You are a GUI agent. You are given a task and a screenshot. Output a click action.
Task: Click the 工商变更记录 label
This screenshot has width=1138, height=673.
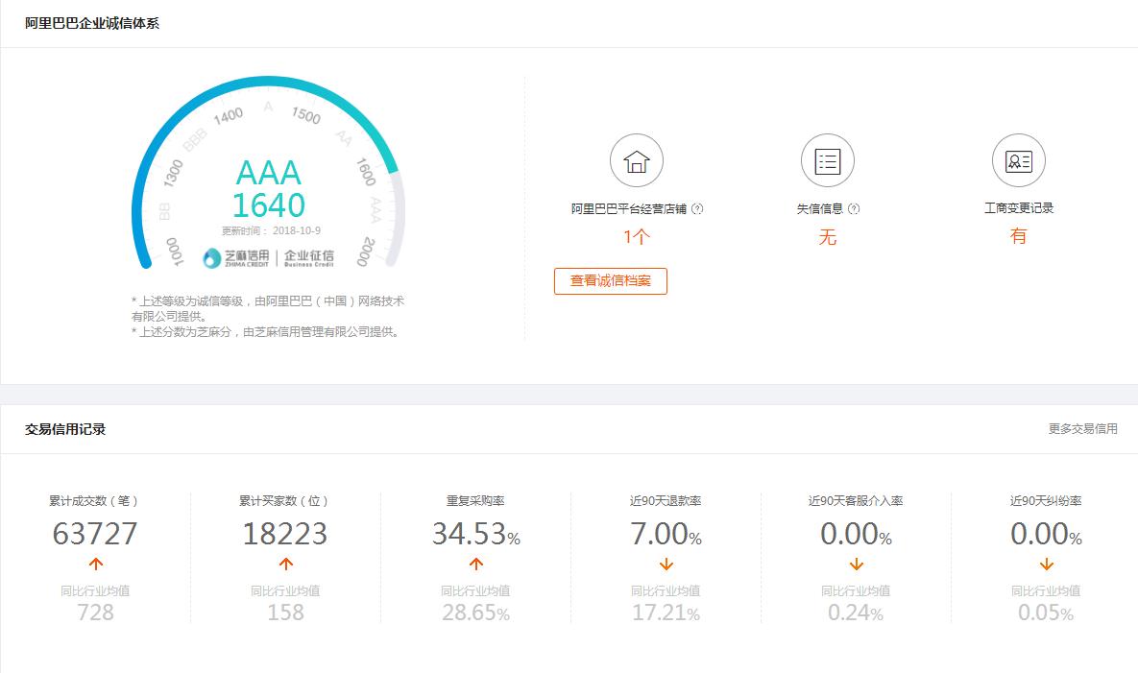tap(1018, 208)
